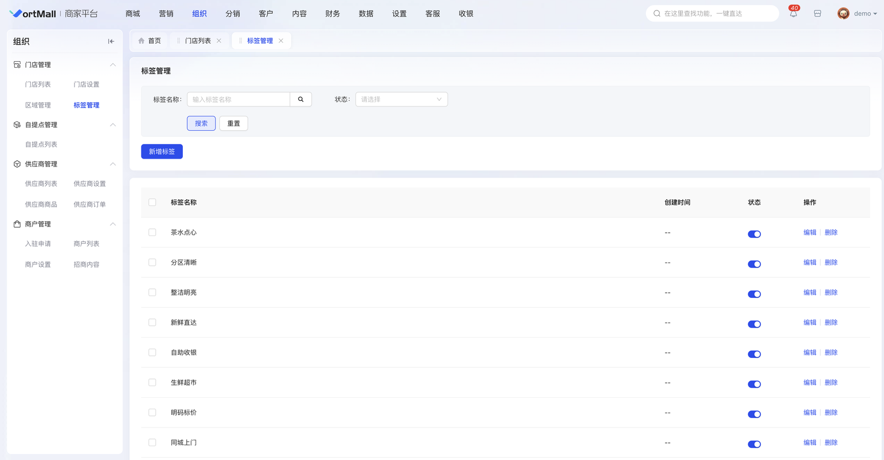
Task: Focus the 标签名称 input field
Action: (239, 99)
